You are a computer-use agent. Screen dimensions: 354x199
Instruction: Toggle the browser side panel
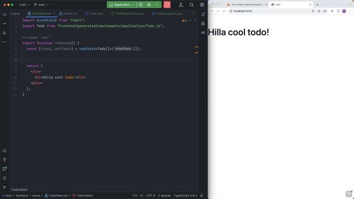pyautogui.click(x=338, y=11)
